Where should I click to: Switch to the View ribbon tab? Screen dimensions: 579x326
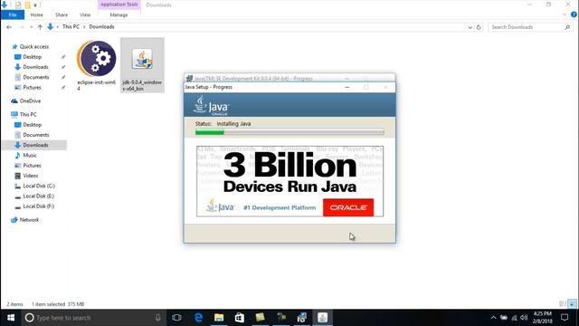click(85, 14)
